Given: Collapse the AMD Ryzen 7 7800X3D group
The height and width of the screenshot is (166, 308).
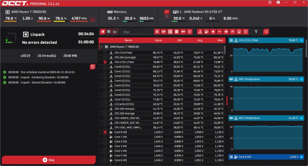Looking at the screenshot, I should tap(102, 47).
